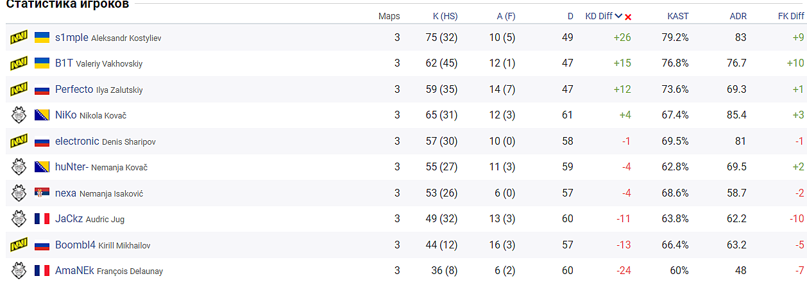Click the Serbian flag beside nexa
807x283 pixels.
(x=42, y=193)
